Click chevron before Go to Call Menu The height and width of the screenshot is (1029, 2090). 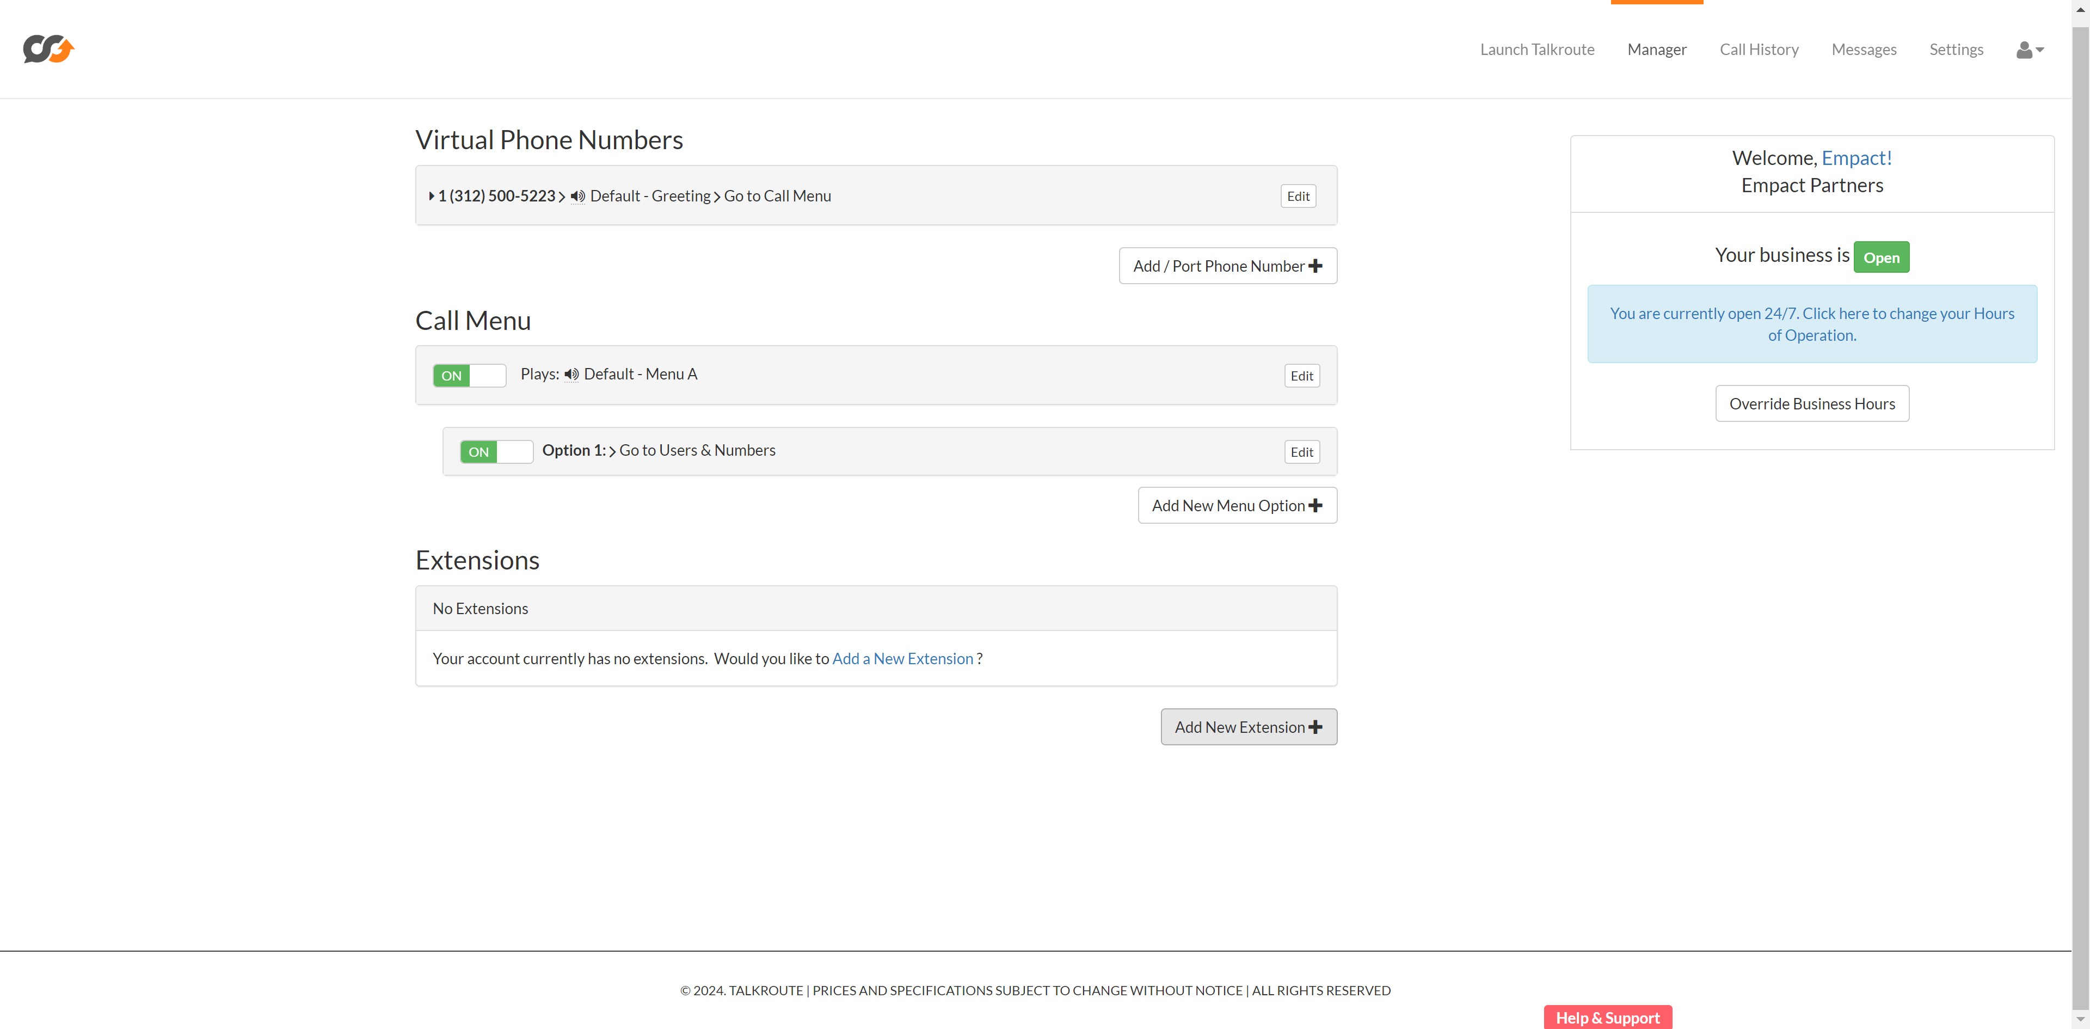pyautogui.click(x=717, y=197)
